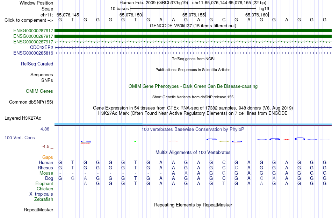Click the C base in the complement sequence row
This screenshot has height=218, width=332.
point(224,20)
